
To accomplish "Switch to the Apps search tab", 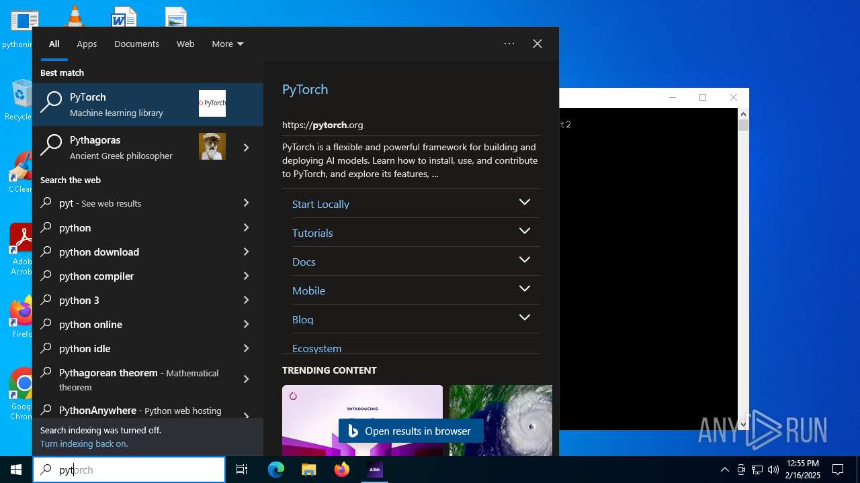I will 87,44.
